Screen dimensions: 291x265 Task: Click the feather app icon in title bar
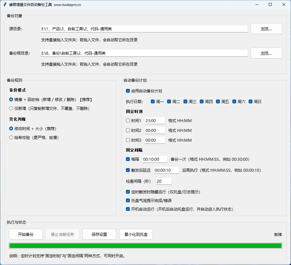5,4
